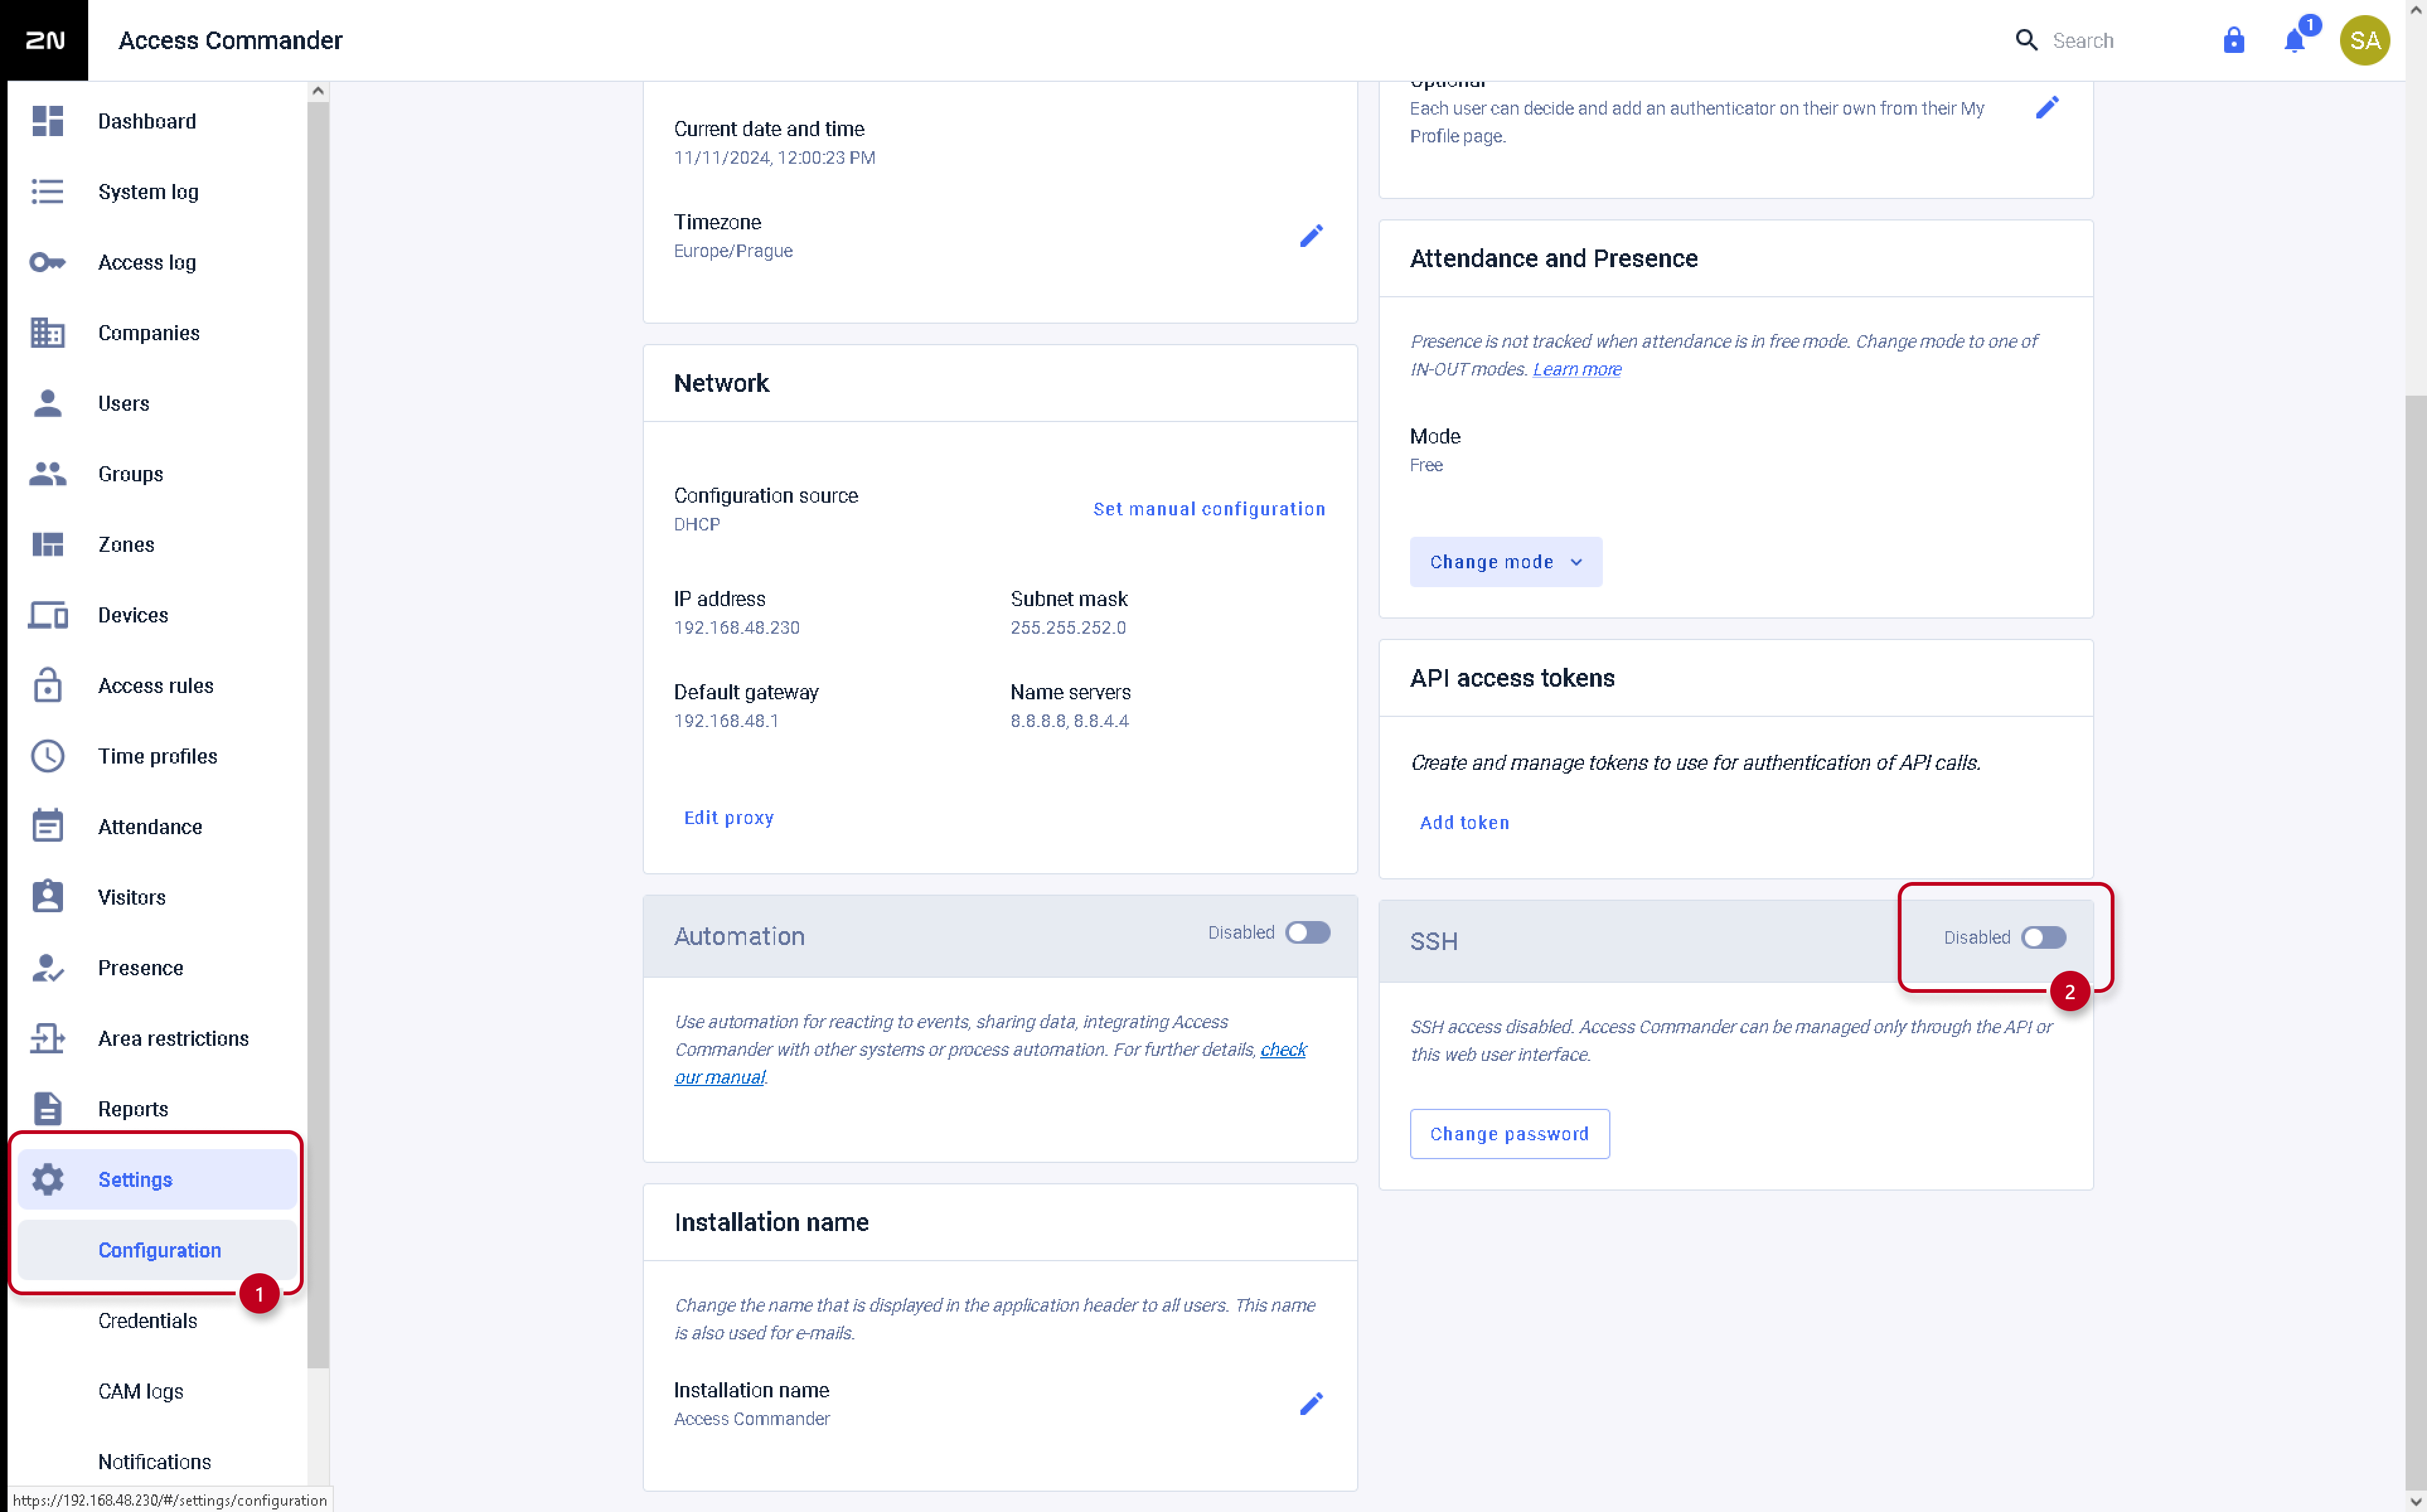Click Set manual configuration link
The width and height of the screenshot is (2427, 1512).
tap(1209, 509)
